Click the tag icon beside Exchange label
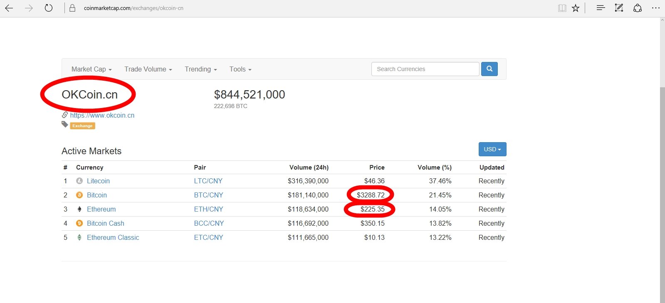Screen dimensions: 665x303 (x=65, y=124)
